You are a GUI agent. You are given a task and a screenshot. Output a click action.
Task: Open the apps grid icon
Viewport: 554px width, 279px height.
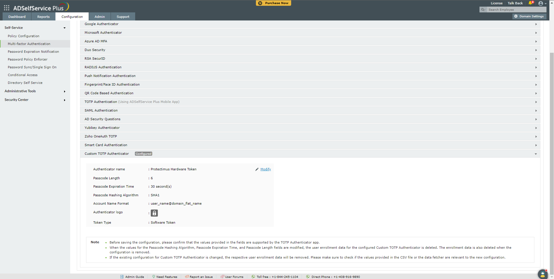click(x=7, y=8)
